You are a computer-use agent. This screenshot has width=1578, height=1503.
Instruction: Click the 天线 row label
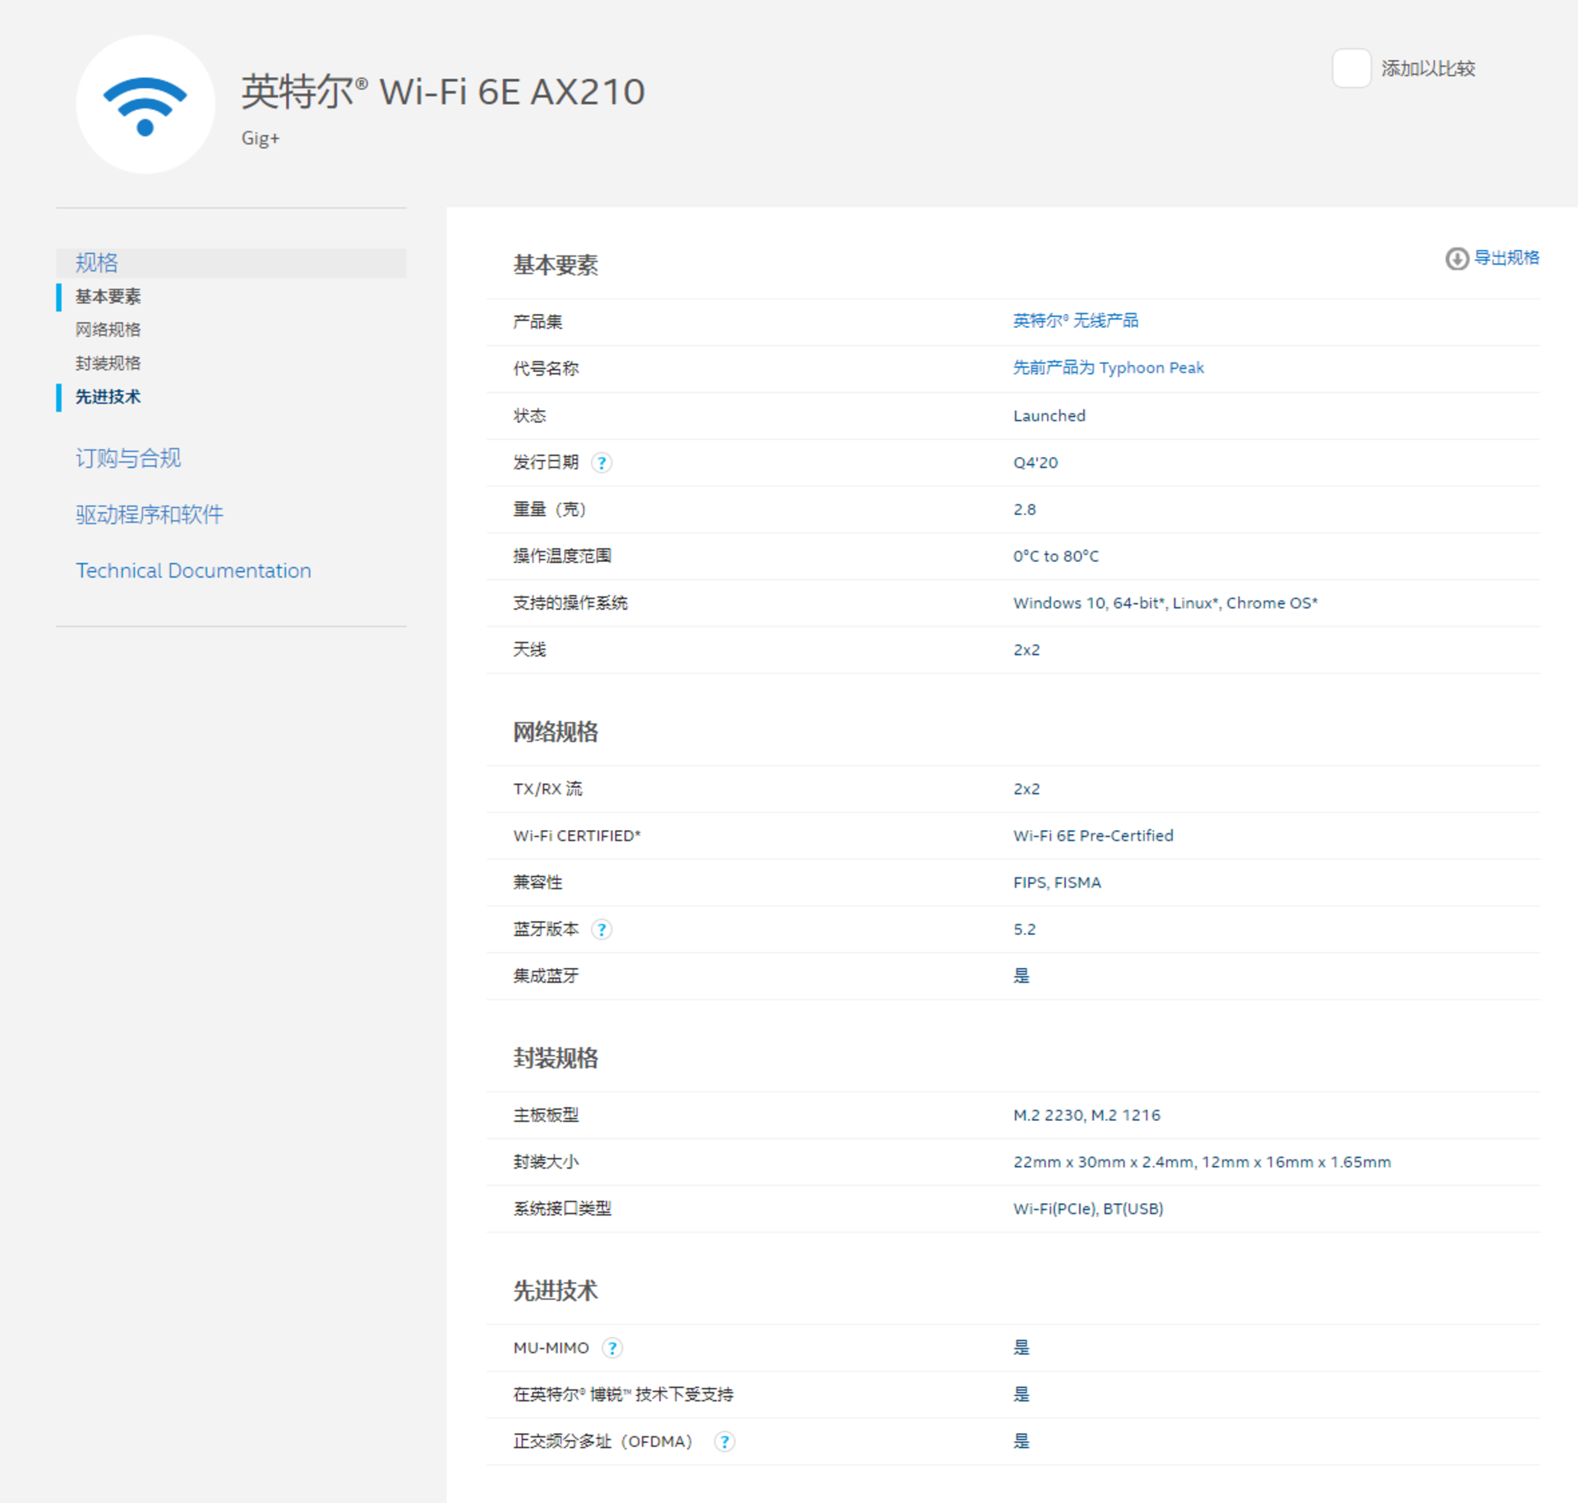(x=529, y=650)
